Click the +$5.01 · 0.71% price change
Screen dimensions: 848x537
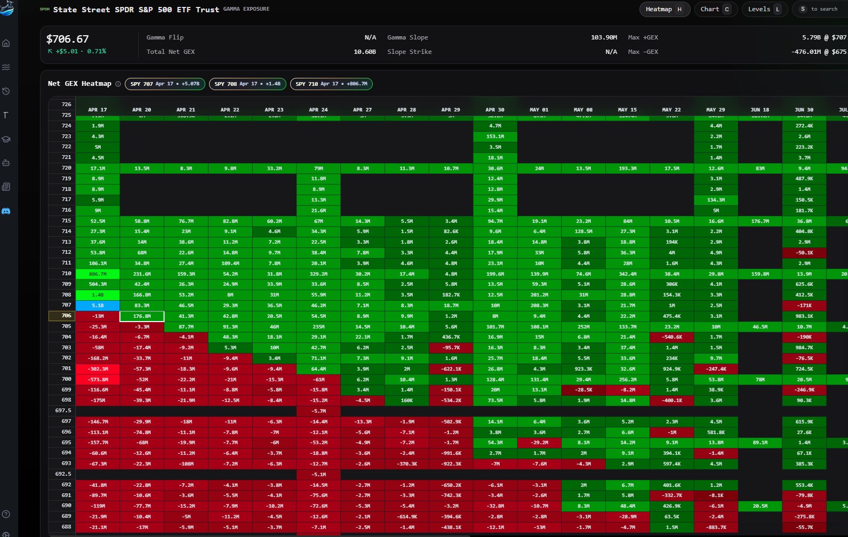(x=77, y=51)
